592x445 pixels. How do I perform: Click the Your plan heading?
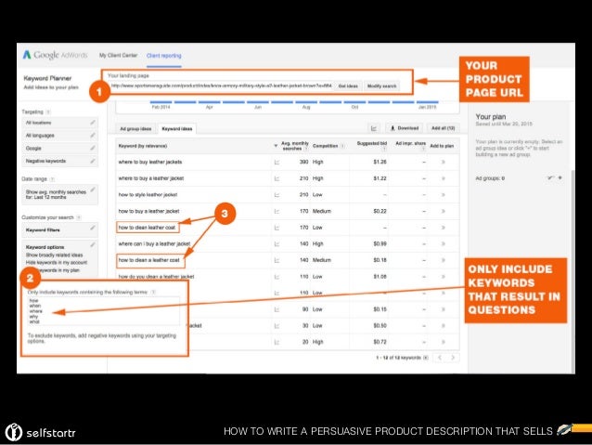point(491,117)
